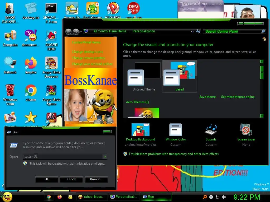270x202 pixels.
Task: Open the Yahoo doesntwo... desktop icon
Action: tap(31, 38)
